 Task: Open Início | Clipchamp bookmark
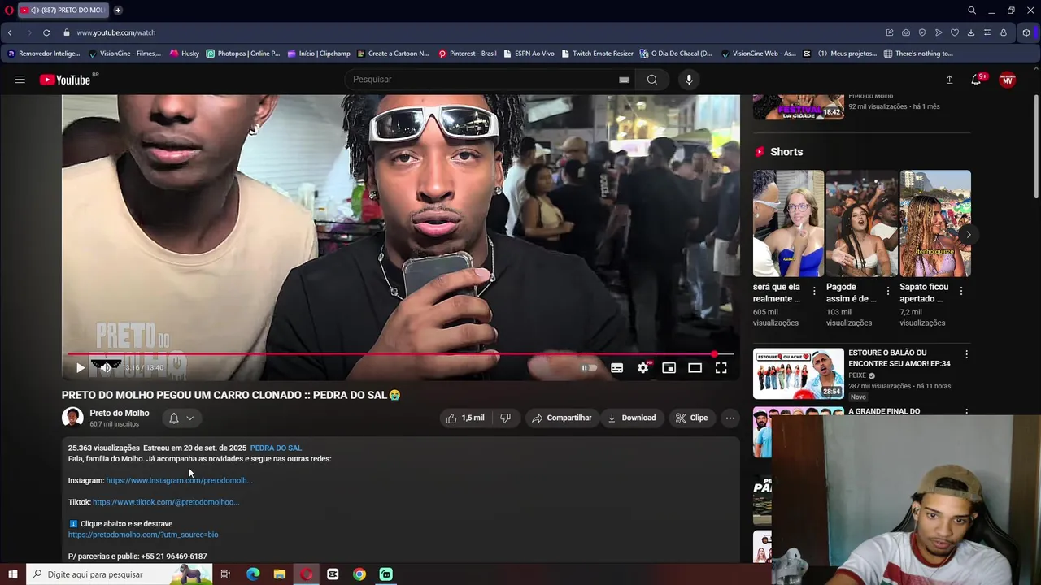[x=318, y=54]
